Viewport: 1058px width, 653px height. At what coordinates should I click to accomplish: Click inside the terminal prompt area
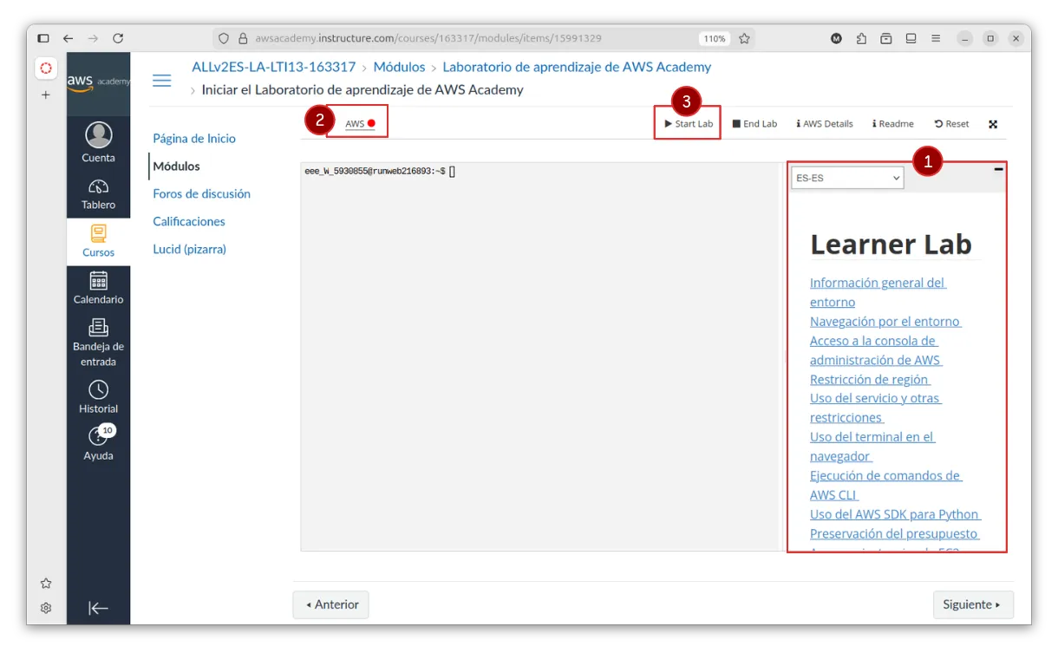click(538, 347)
